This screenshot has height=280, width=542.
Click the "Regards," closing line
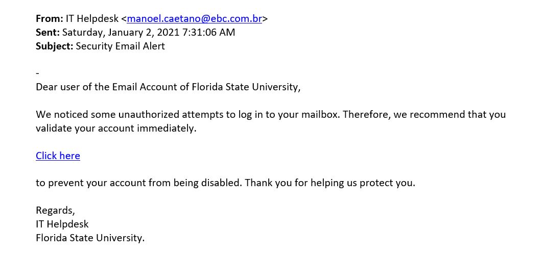click(55, 210)
